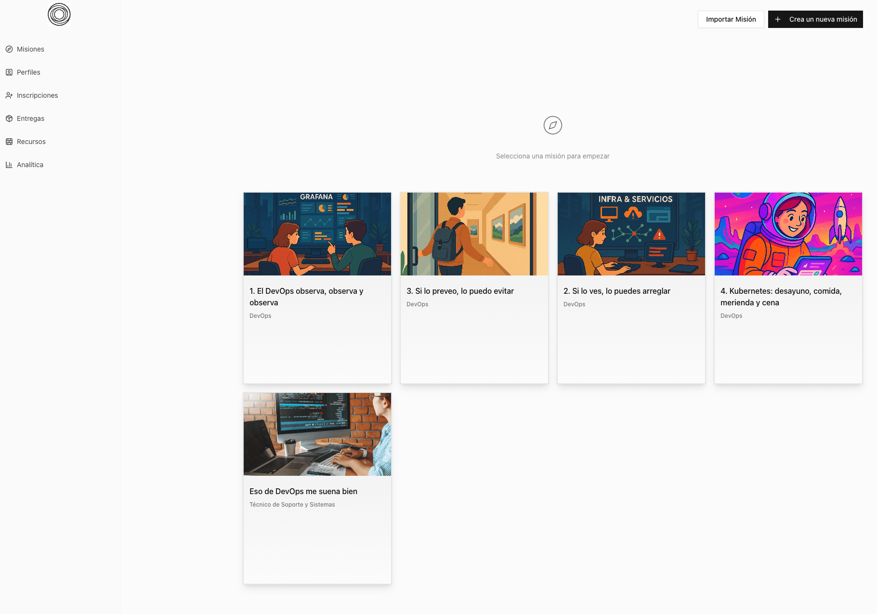
Task: Open "2. Si lo ves, lo puedes arreglar" title
Action: point(617,291)
